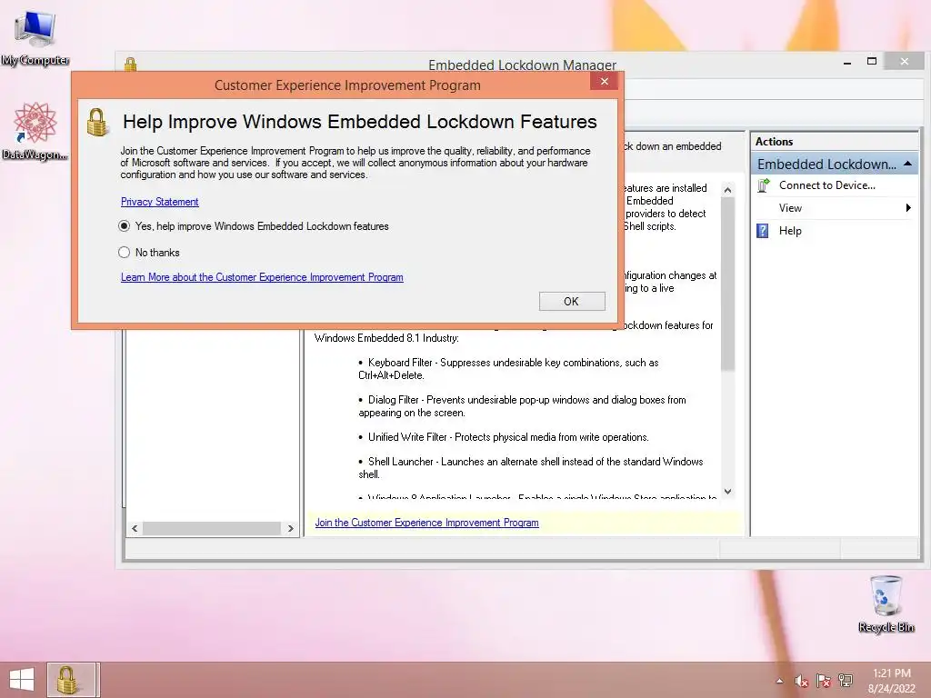The height and width of the screenshot is (698, 931).
Task: Open the My Computer desktop icon
Action: coord(35,38)
